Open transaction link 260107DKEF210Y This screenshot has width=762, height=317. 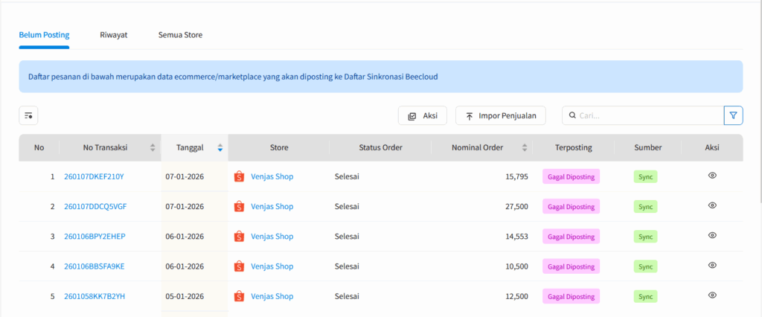click(x=95, y=176)
